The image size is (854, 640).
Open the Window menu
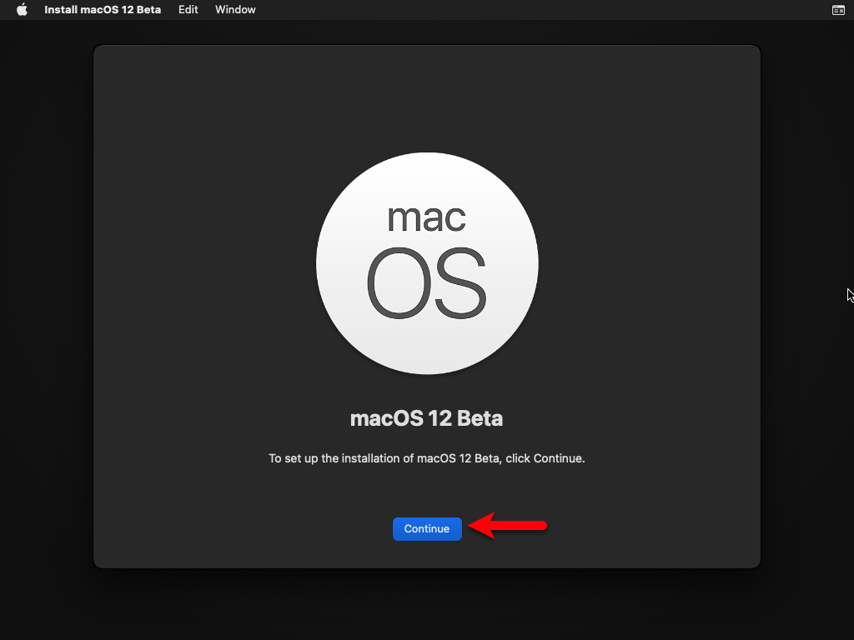235,10
